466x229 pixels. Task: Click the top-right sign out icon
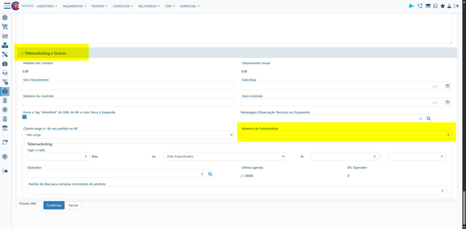point(456,5)
